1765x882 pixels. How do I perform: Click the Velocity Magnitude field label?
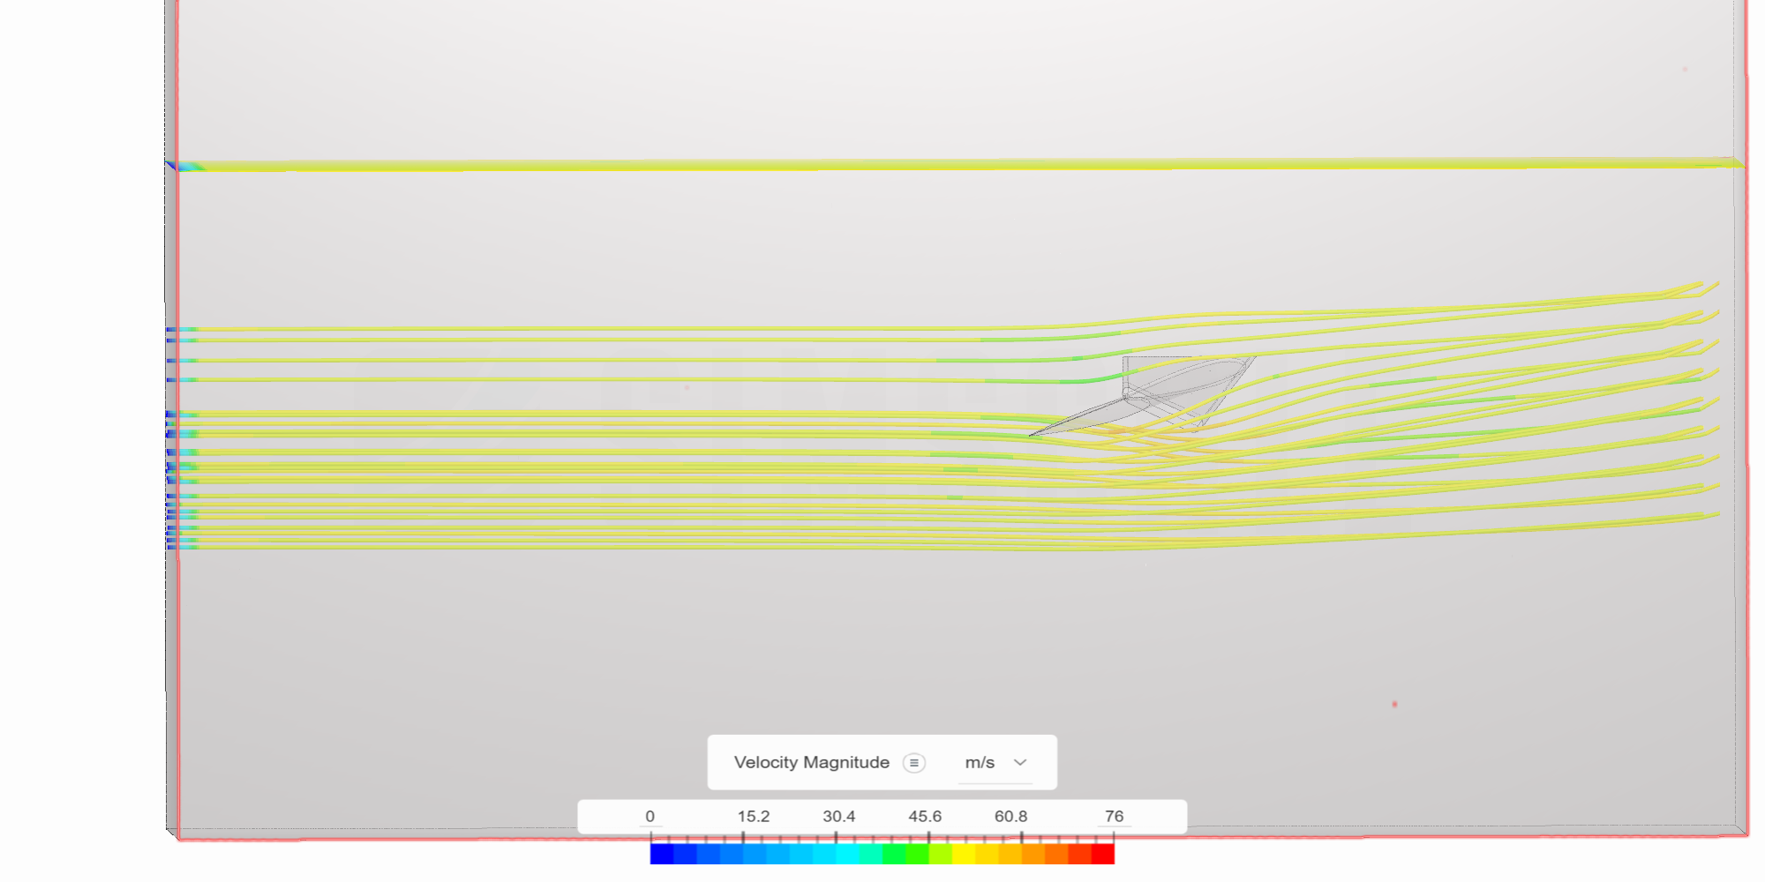point(812,763)
